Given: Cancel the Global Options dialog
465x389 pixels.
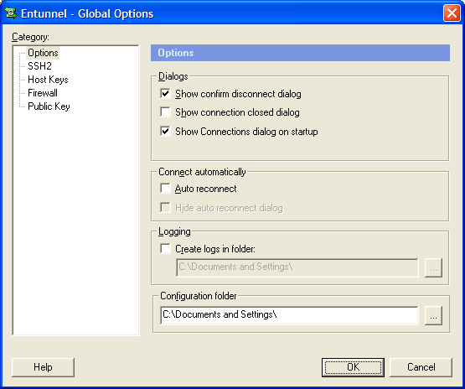Looking at the screenshot, I should pos(421,367).
